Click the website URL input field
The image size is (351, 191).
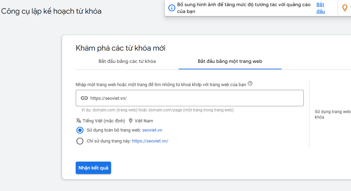(190, 98)
